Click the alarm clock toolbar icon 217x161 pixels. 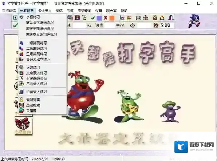[x=155, y=18]
